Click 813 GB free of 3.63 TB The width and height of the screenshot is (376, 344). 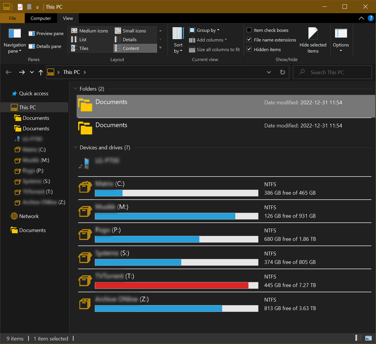click(x=290, y=308)
